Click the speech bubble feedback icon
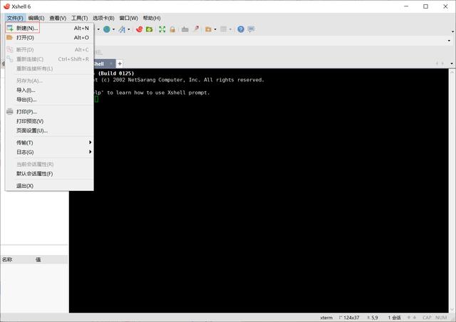The width and height of the screenshot is (456, 322). (x=252, y=29)
